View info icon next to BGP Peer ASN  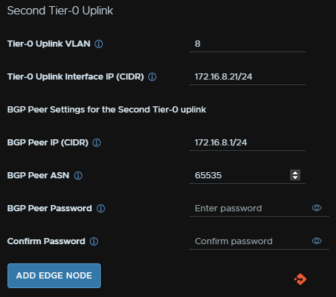(x=78, y=176)
